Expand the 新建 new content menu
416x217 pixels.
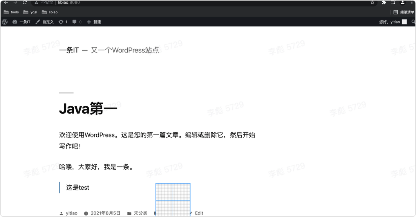[94, 22]
